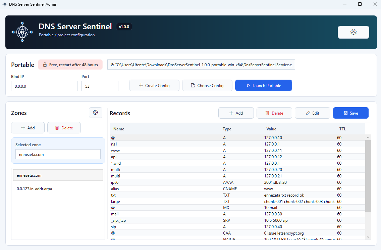Sort records by Type column header

coord(227,129)
